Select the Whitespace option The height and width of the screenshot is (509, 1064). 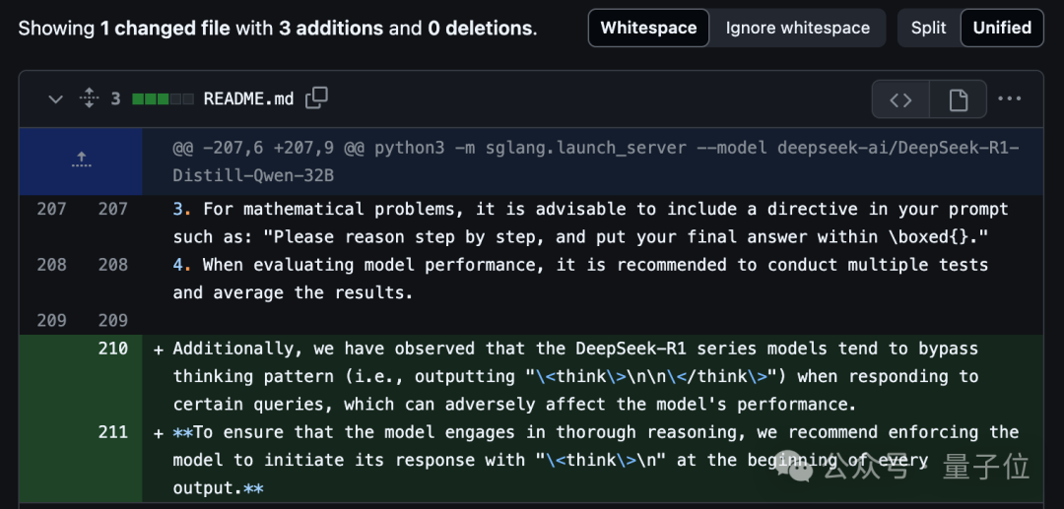648,28
